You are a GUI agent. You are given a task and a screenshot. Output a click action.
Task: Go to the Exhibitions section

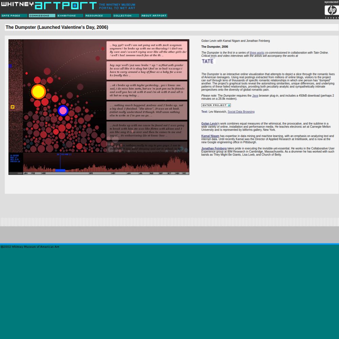pos(70,16)
